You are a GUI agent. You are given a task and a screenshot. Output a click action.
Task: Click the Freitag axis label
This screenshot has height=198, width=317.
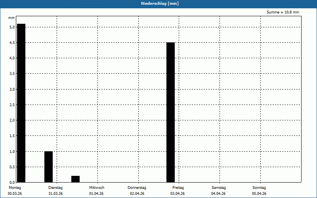[x=178, y=188]
